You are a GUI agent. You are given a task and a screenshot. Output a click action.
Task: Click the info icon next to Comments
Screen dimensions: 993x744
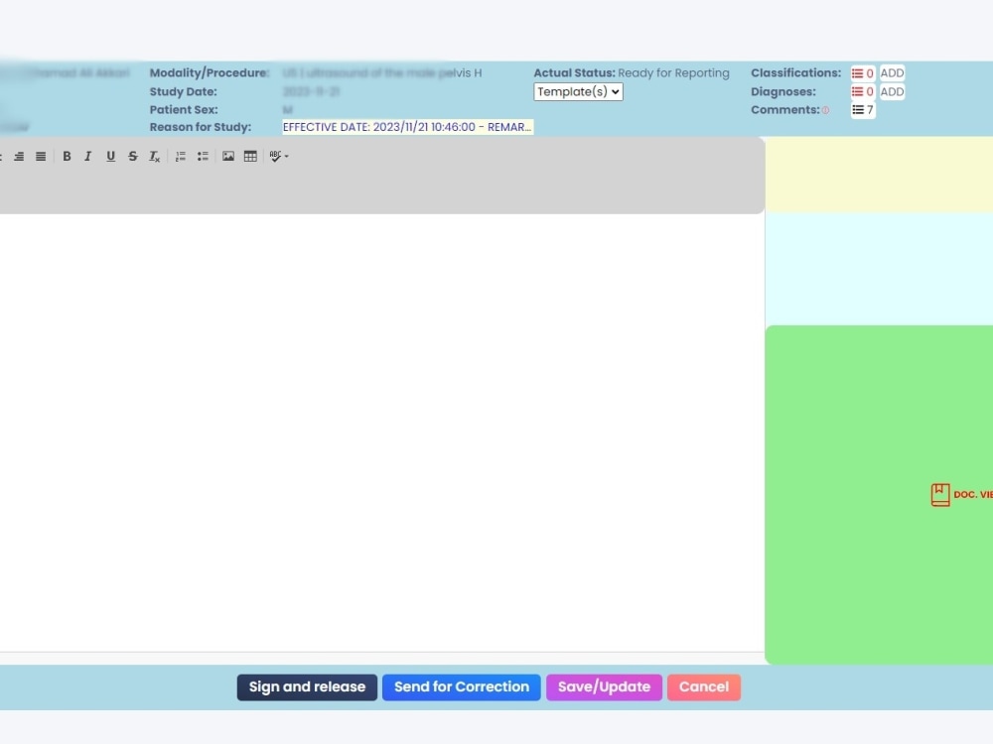(x=825, y=110)
